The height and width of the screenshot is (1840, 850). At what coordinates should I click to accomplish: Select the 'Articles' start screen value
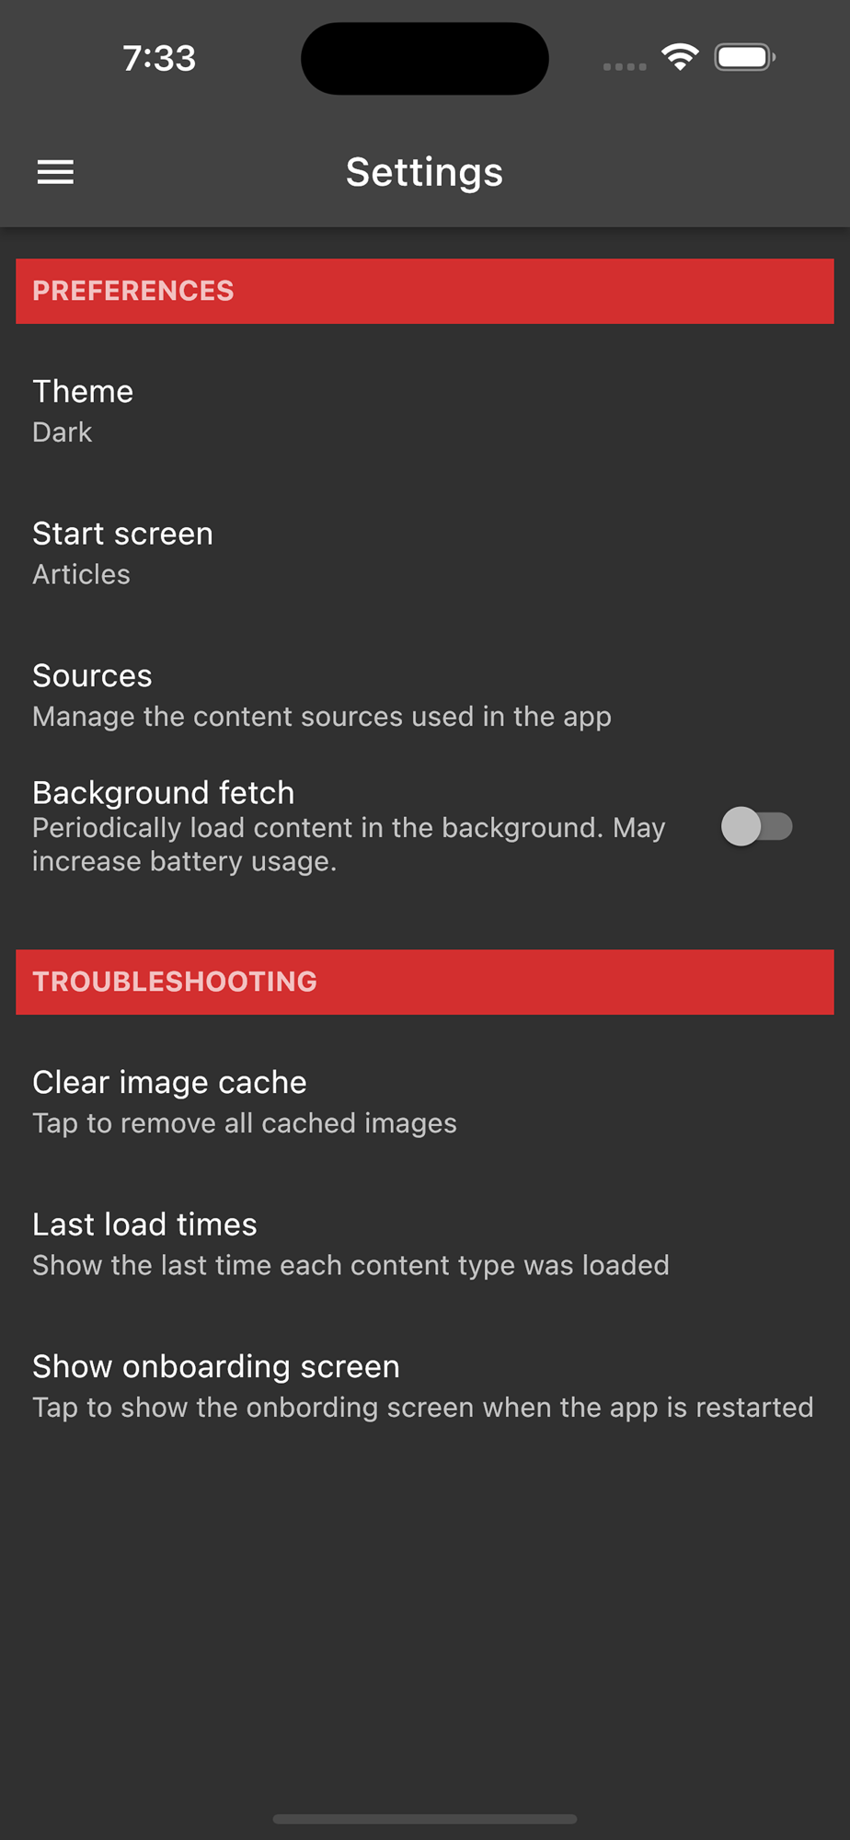click(82, 574)
